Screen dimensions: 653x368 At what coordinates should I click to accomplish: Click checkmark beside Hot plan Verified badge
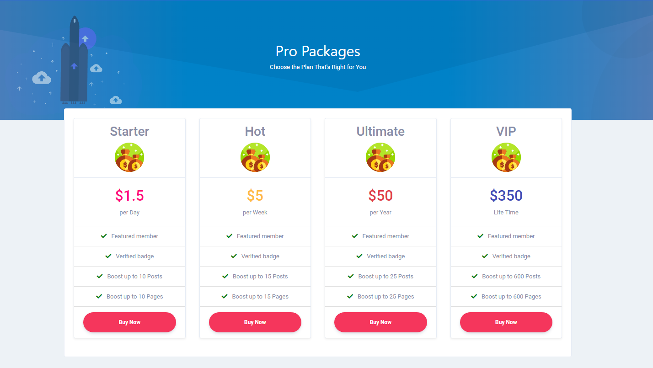(x=234, y=256)
